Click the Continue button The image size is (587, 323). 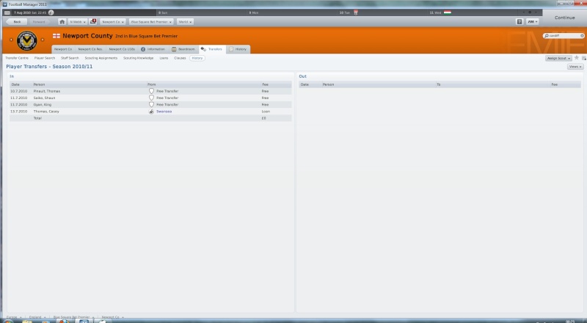tap(564, 18)
